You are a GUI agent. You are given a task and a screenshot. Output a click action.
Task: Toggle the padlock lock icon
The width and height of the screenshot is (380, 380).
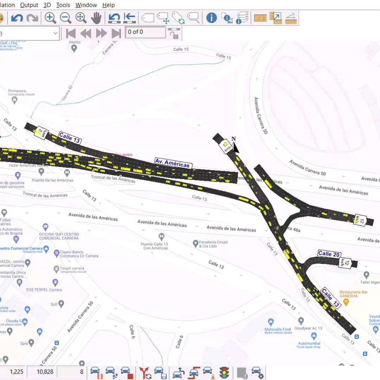click(x=174, y=33)
